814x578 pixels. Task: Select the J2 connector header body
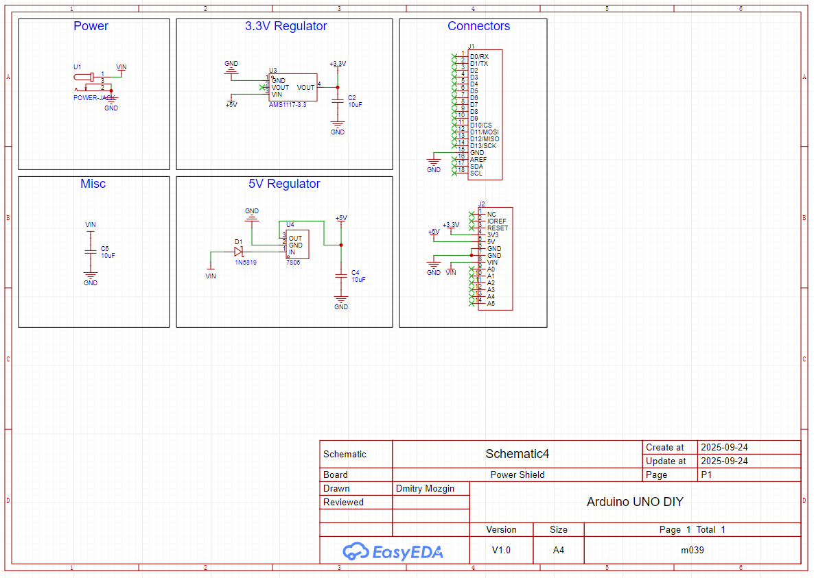pos(495,258)
